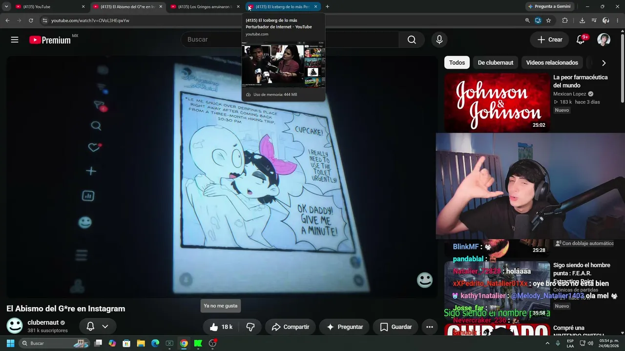
Task: Close the 'El Iceberg de lo más' tab
Action: point(316,7)
